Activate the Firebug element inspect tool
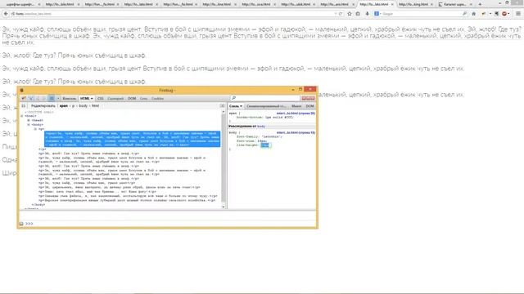This screenshot has height=294, width=524. [31, 99]
